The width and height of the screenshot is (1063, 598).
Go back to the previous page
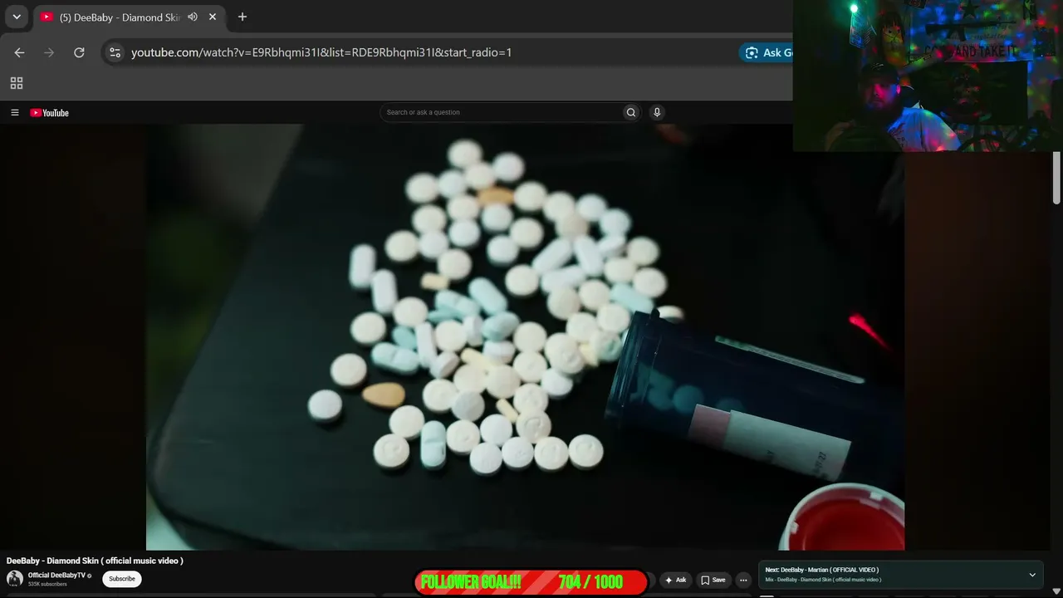tap(19, 52)
